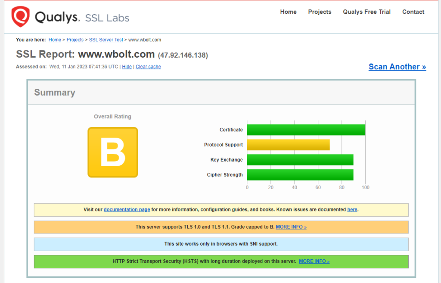Image resolution: width=441 pixels, height=283 pixels.
Task: Click the overall rating B grade badge
Action: [113, 152]
